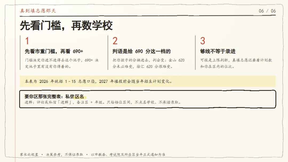Click the line starting 进群：评论或私信
Viewport: 288px width, 162px height.
coord(103,102)
